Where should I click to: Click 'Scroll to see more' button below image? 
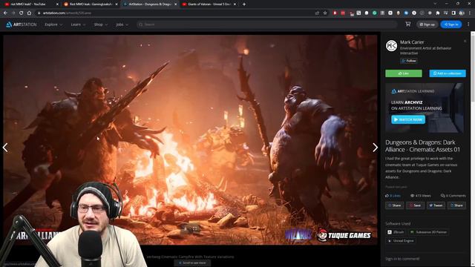point(192,263)
